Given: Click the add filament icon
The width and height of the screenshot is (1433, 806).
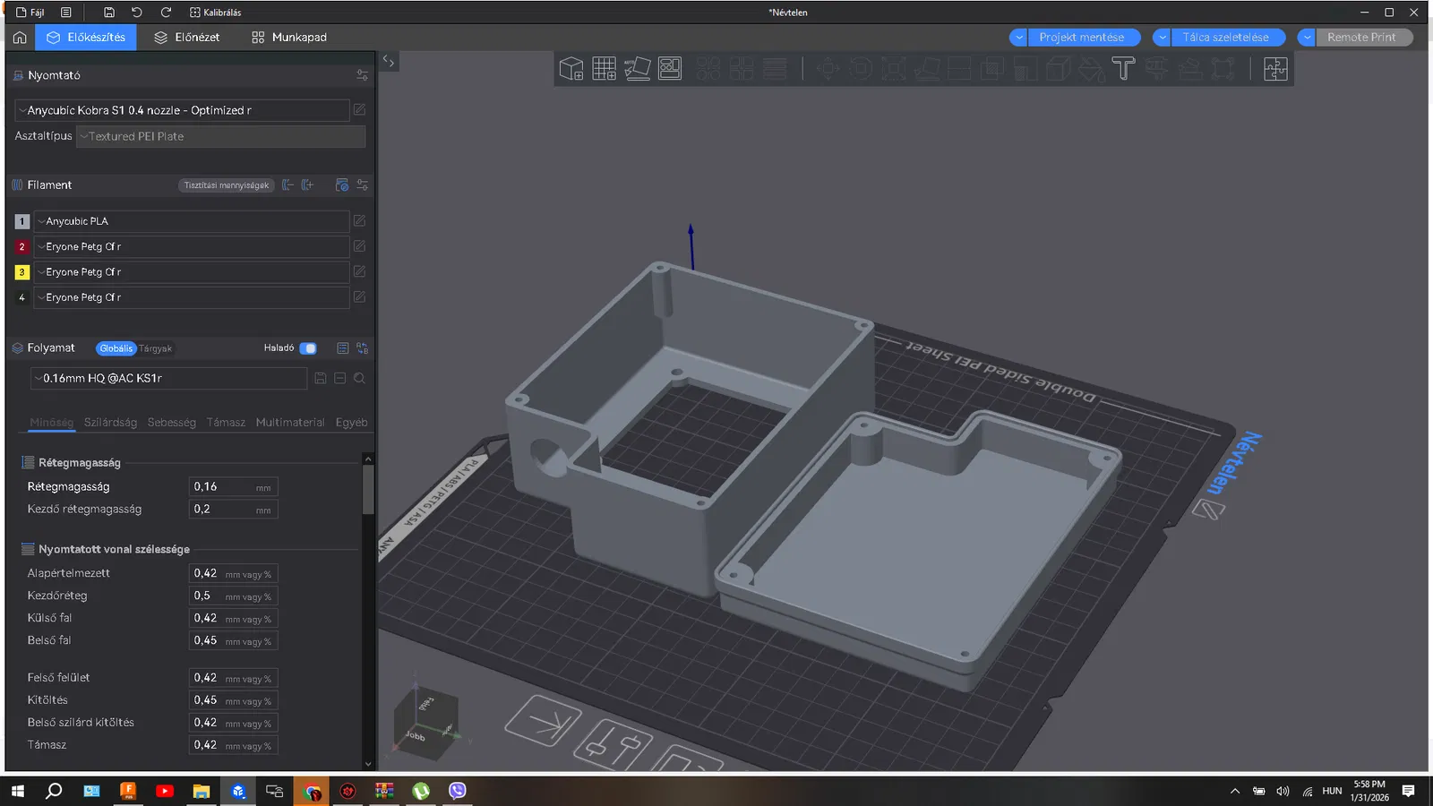Looking at the screenshot, I should point(307,185).
